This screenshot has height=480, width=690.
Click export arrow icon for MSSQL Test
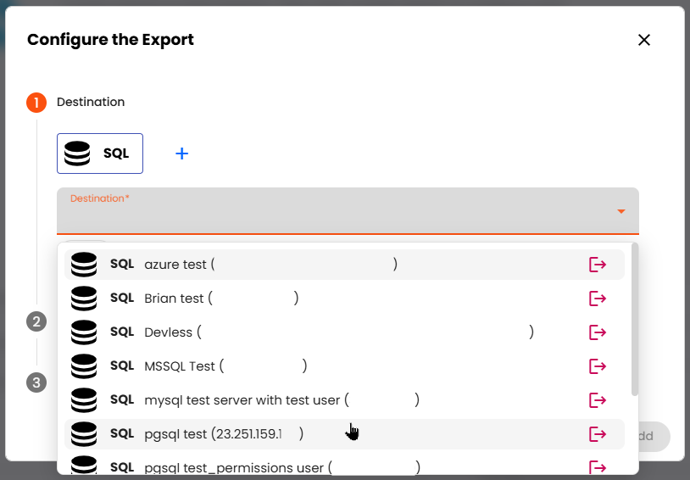coord(598,366)
